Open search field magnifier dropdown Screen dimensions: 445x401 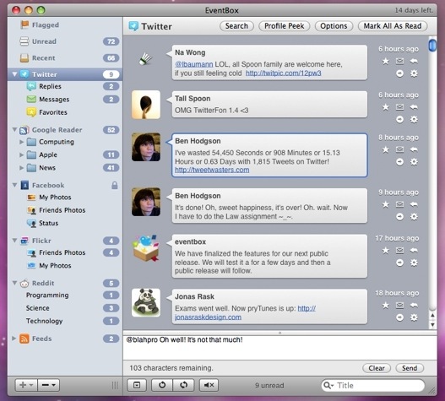coord(328,386)
